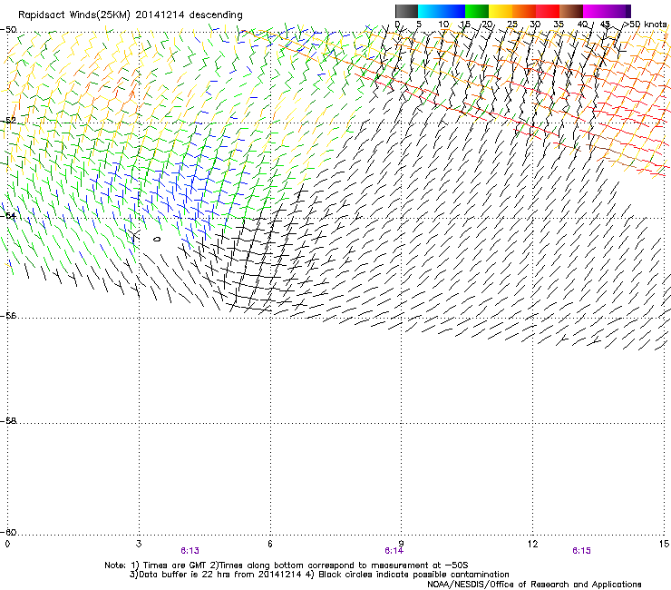Viewport: 671px width, 590px height.
Task: Click the 3 longitude axis label
Action: 139,544
